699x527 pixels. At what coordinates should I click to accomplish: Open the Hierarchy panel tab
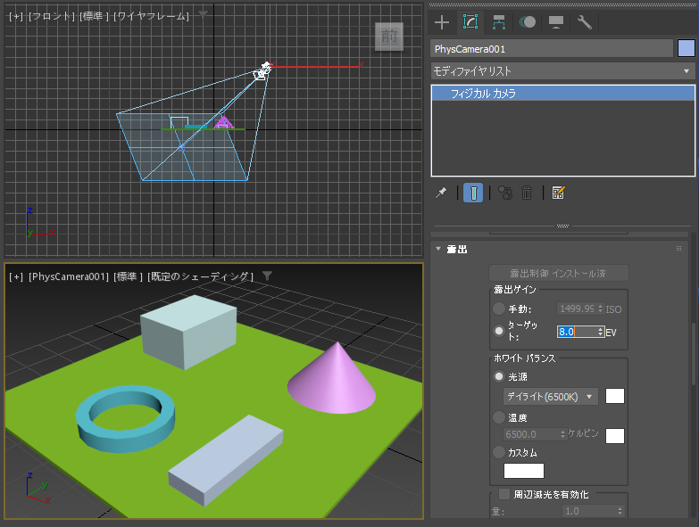pyautogui.click(x=499, y=22)
